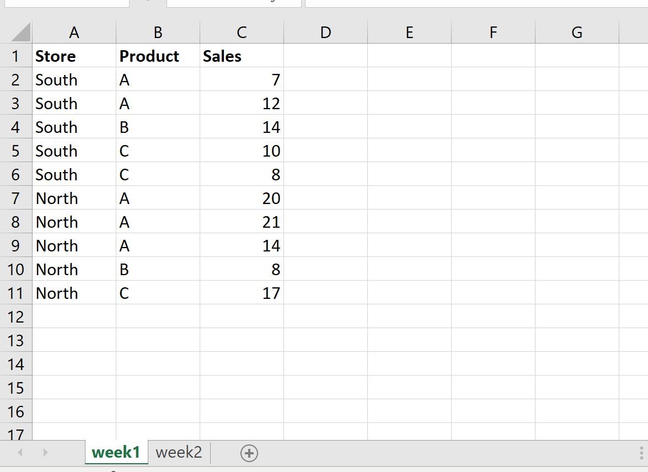Select empty cell D1
This screenshot has width=648, height=472.
[x=325, y=56]
